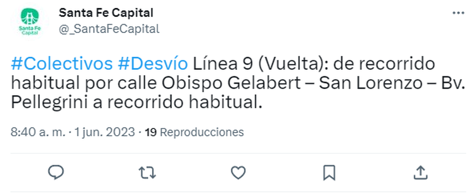Retweet the Línea 9 detour post
Image resolution: width=475 pixels, height=193 pixels.
[147, 172]
